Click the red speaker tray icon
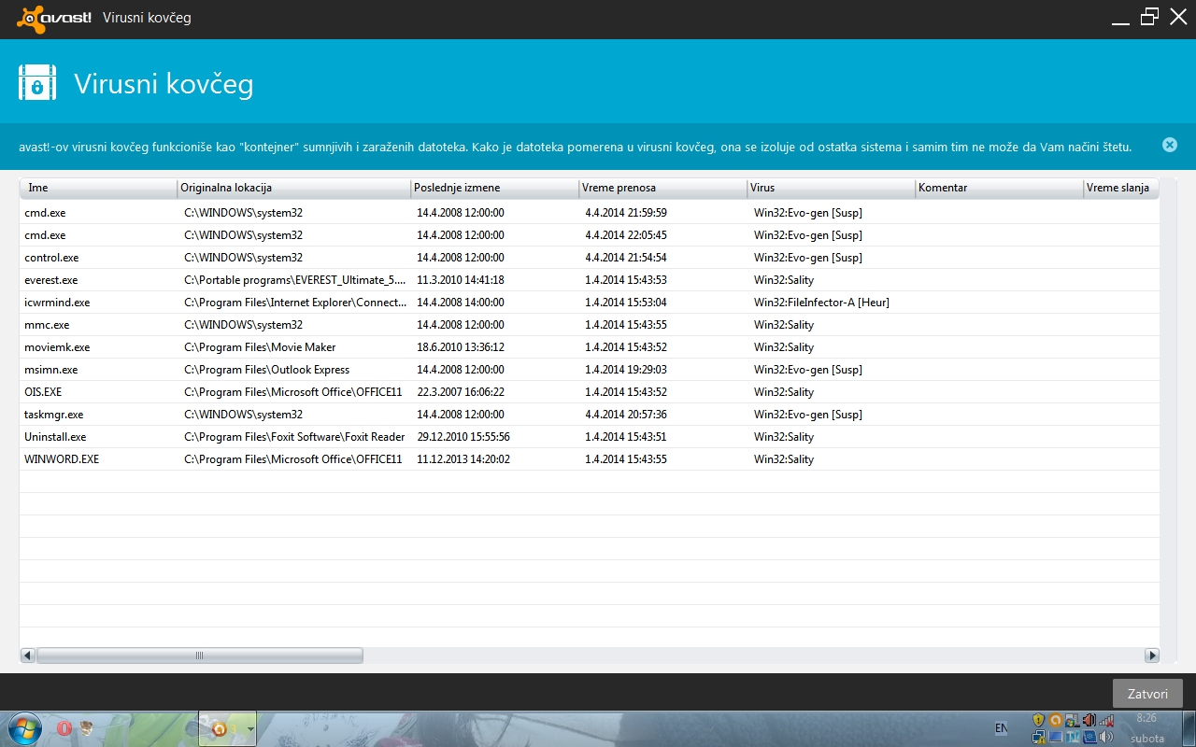Image resolution: width=1196 pixels, height=747 pixels. click(x=1089, y=720)
